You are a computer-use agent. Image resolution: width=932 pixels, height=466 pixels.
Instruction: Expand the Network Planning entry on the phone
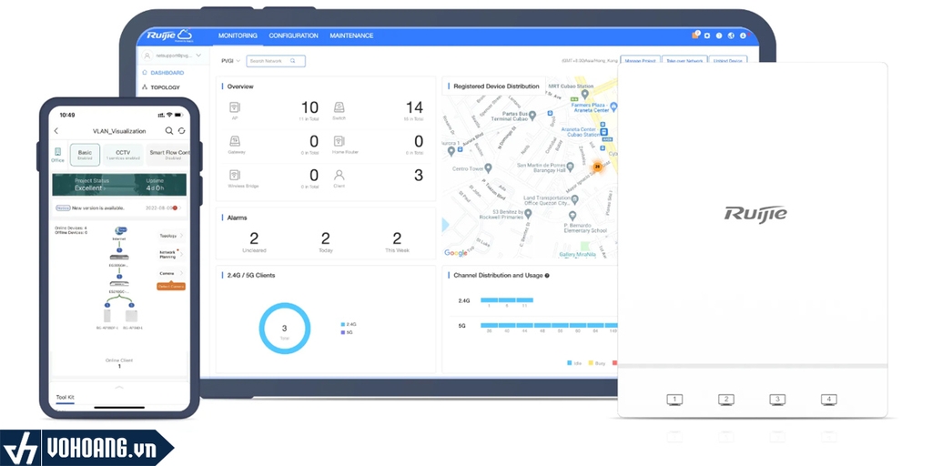coord(170,255)
